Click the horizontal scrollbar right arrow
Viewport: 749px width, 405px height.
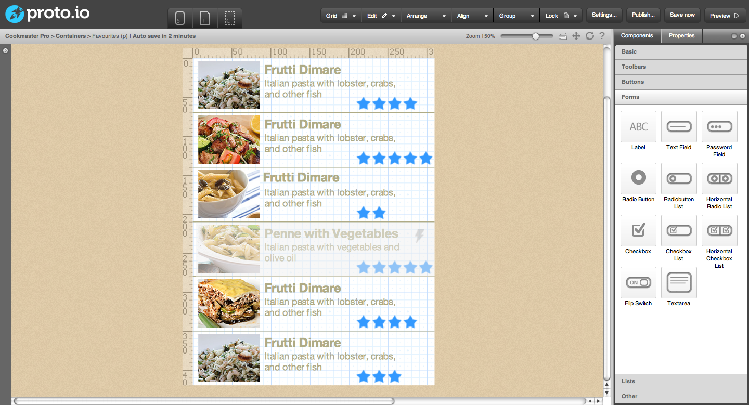pos(599,401)
